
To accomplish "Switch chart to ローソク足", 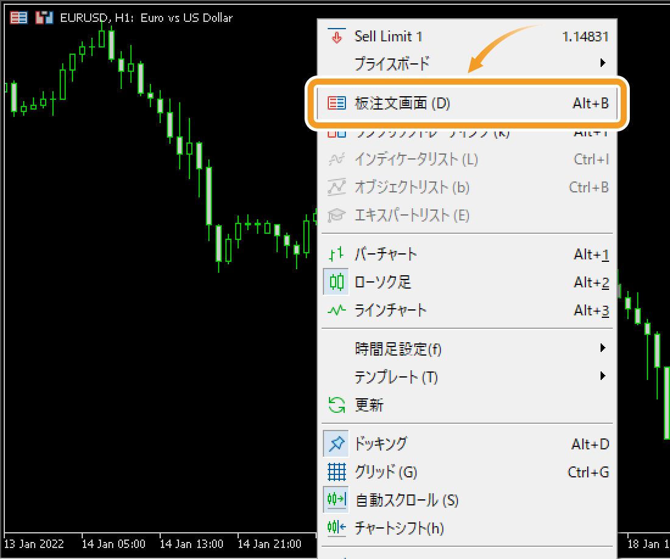I will (x=467, y=282).
